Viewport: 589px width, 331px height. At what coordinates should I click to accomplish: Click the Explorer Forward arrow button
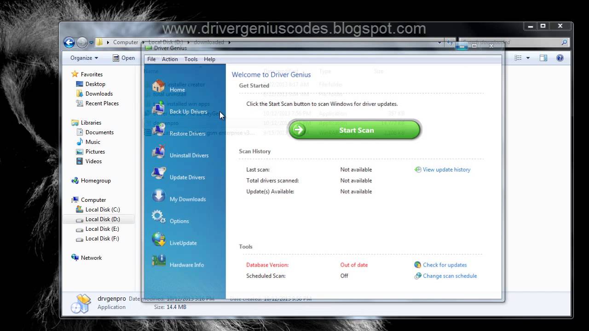[x=82, y=43]
